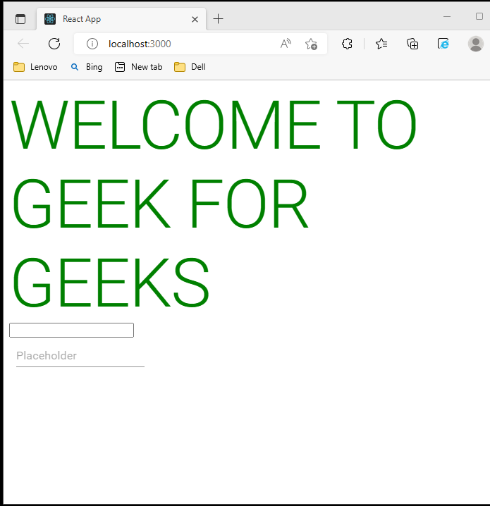490x506 pixels.
Task: Open the Favorites list icon
Action: click(x=381, y=44)
